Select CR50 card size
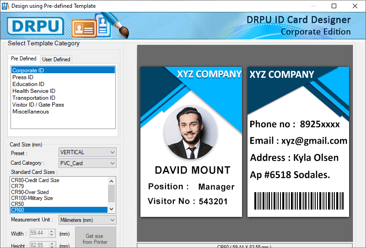This screenshot has height=248, width=366. coord(59,204)
